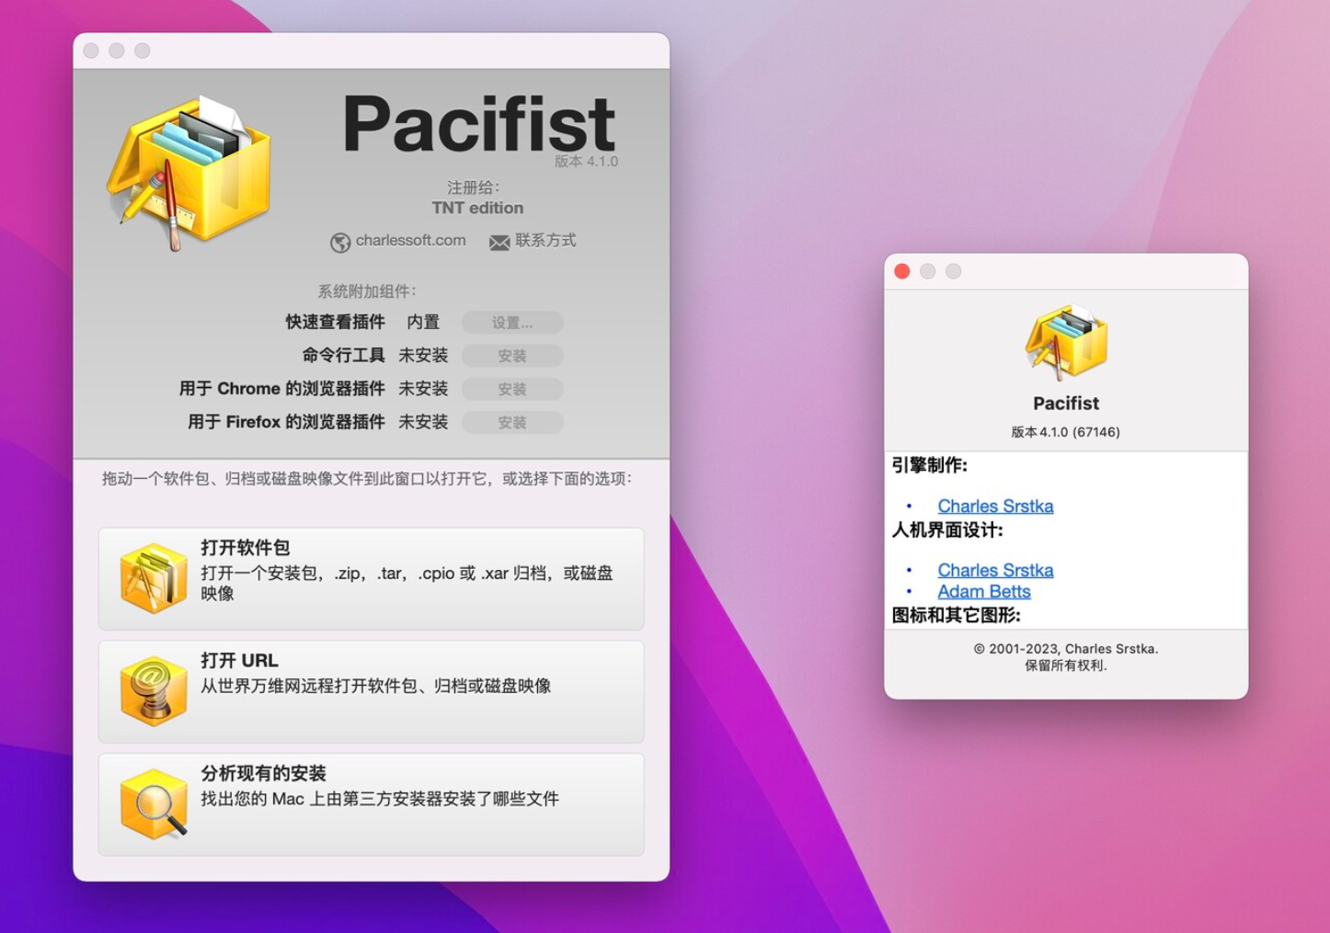Click the close button of main Pacifist window
Image resolution: width=1330 pixels, height=933 pixels.
coord(91,51)
